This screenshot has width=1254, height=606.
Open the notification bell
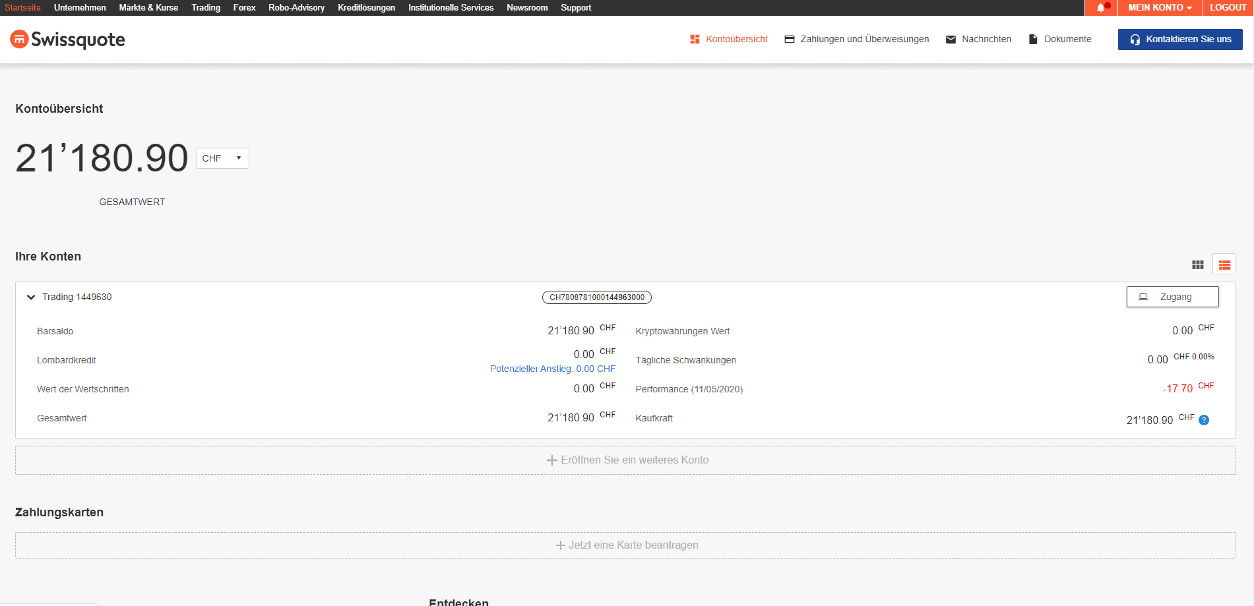[1101, 8]
